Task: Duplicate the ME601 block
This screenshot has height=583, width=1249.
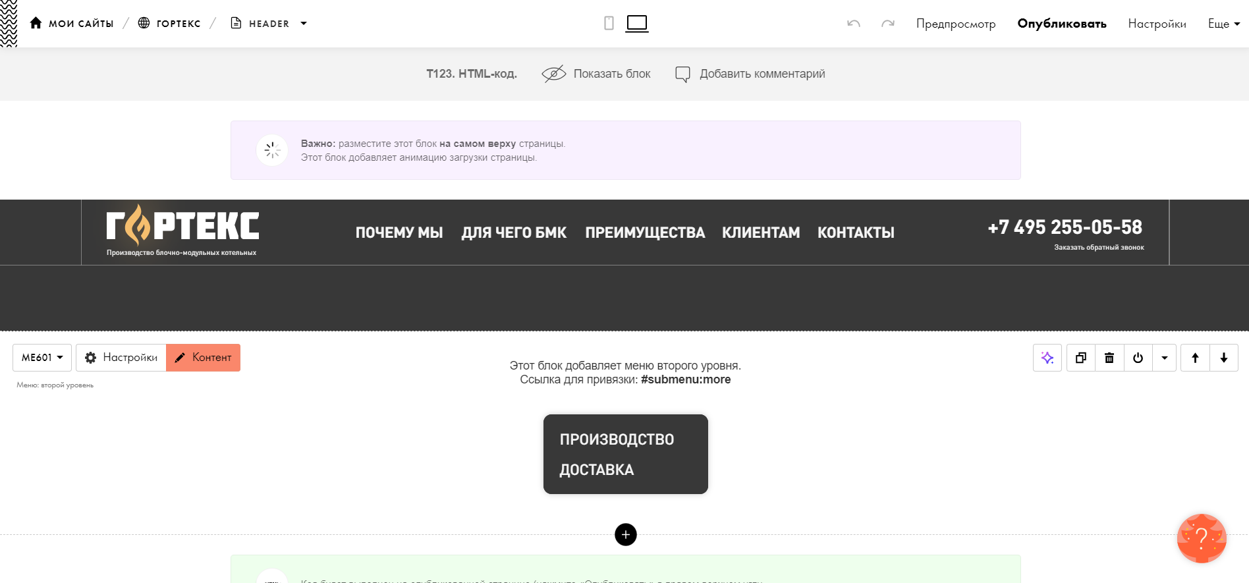Action: (x=1081, y=358)
